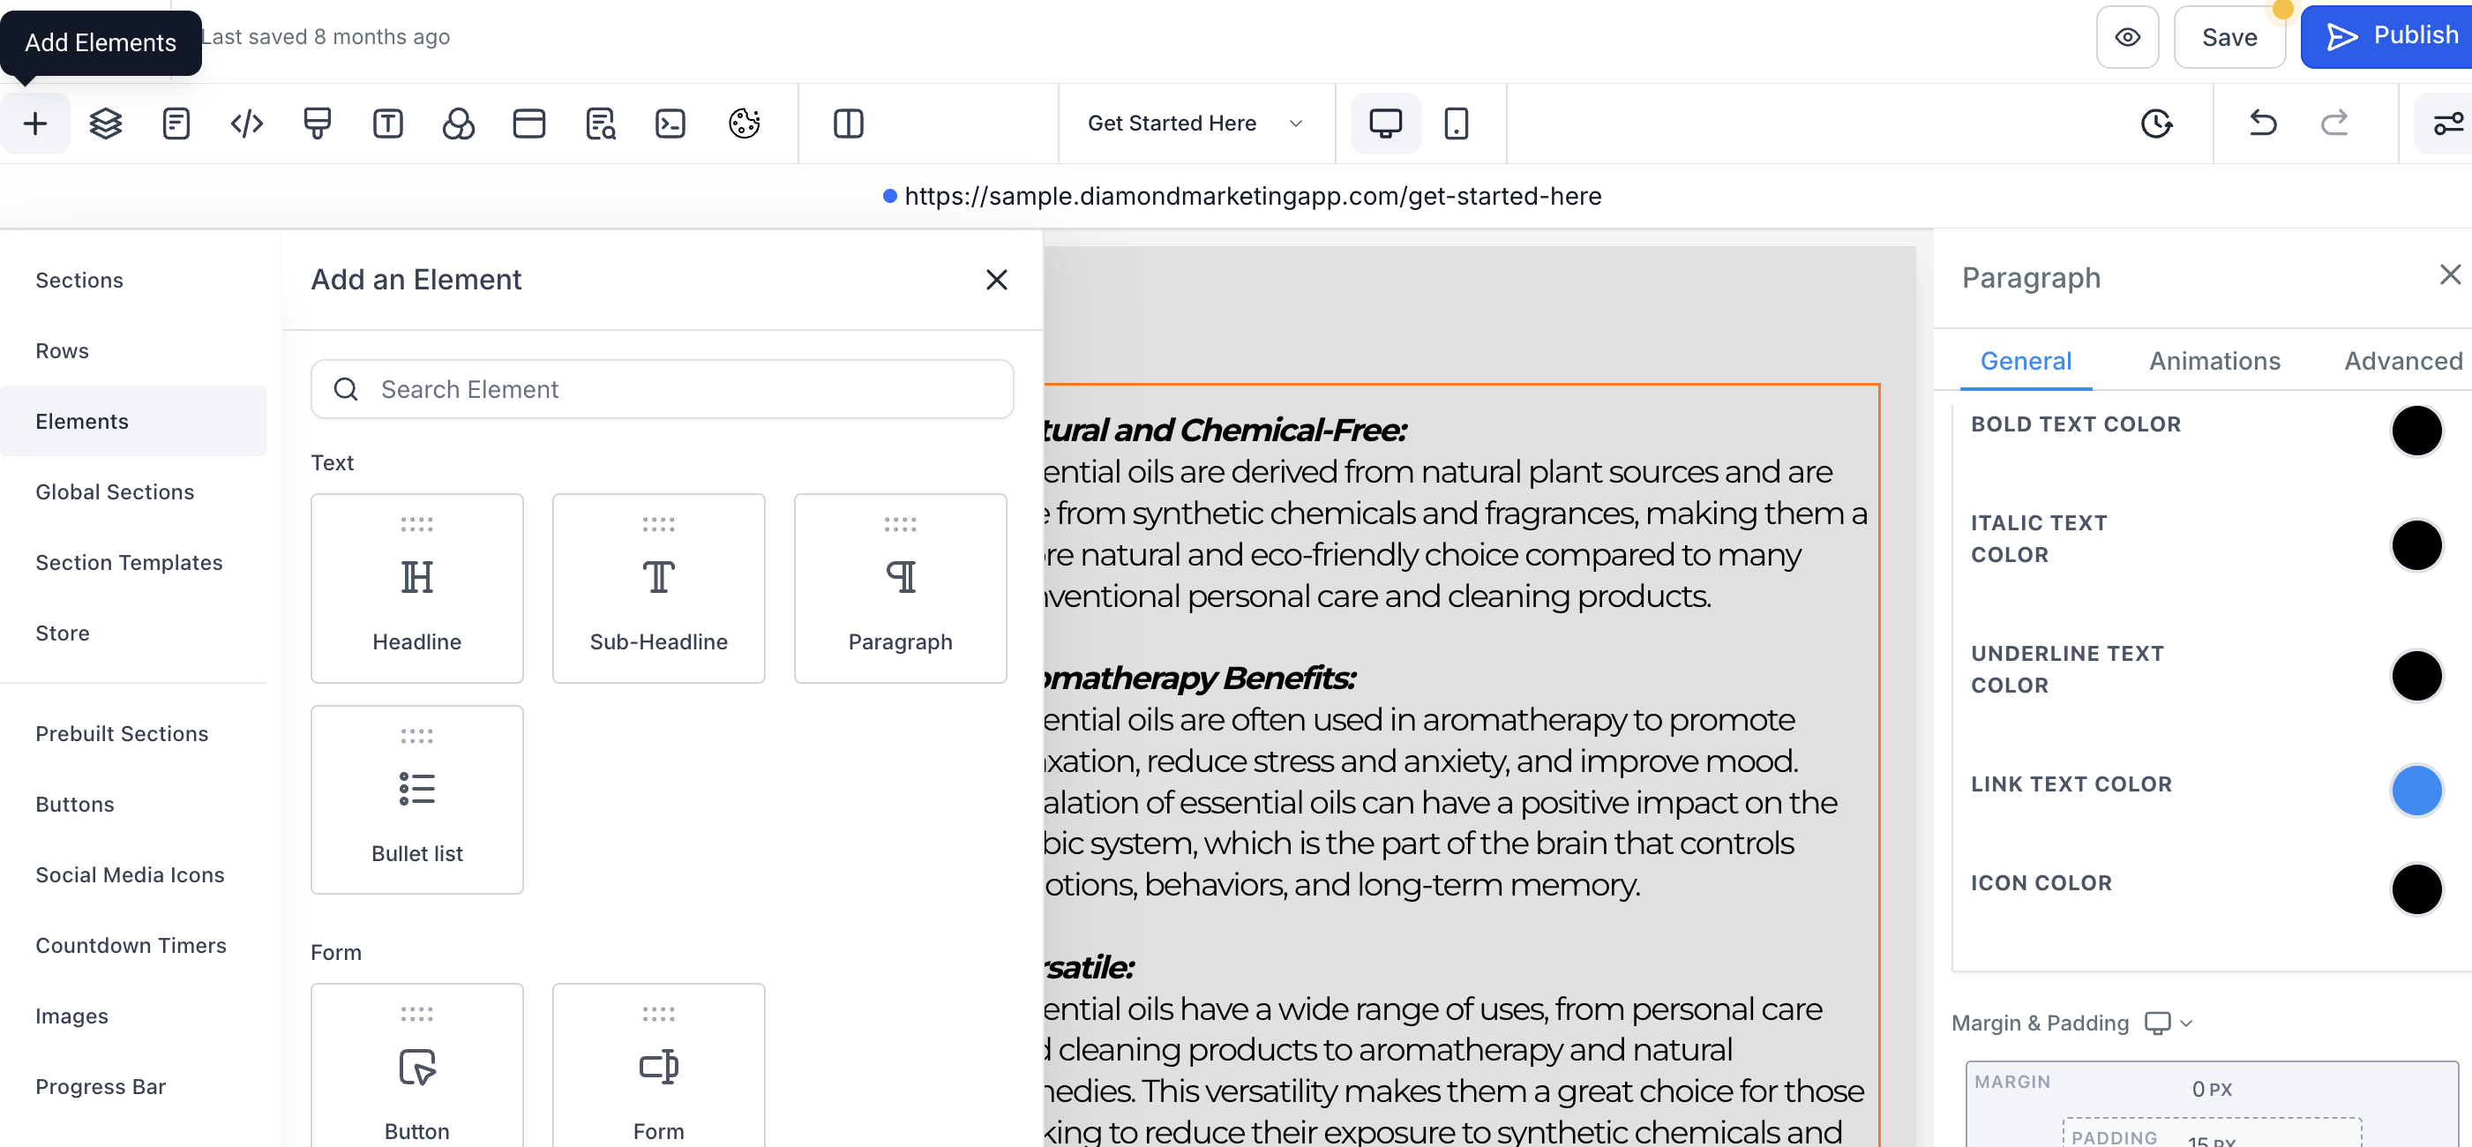The image size is (2472, 1147).
Task: Select Rows in the left menu
Action: pos(63,351)
